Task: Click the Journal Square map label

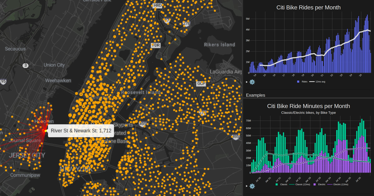Action: click(24, 141)
